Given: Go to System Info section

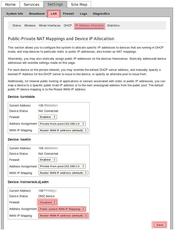Looking at the screenshot, I should (15, 14).
